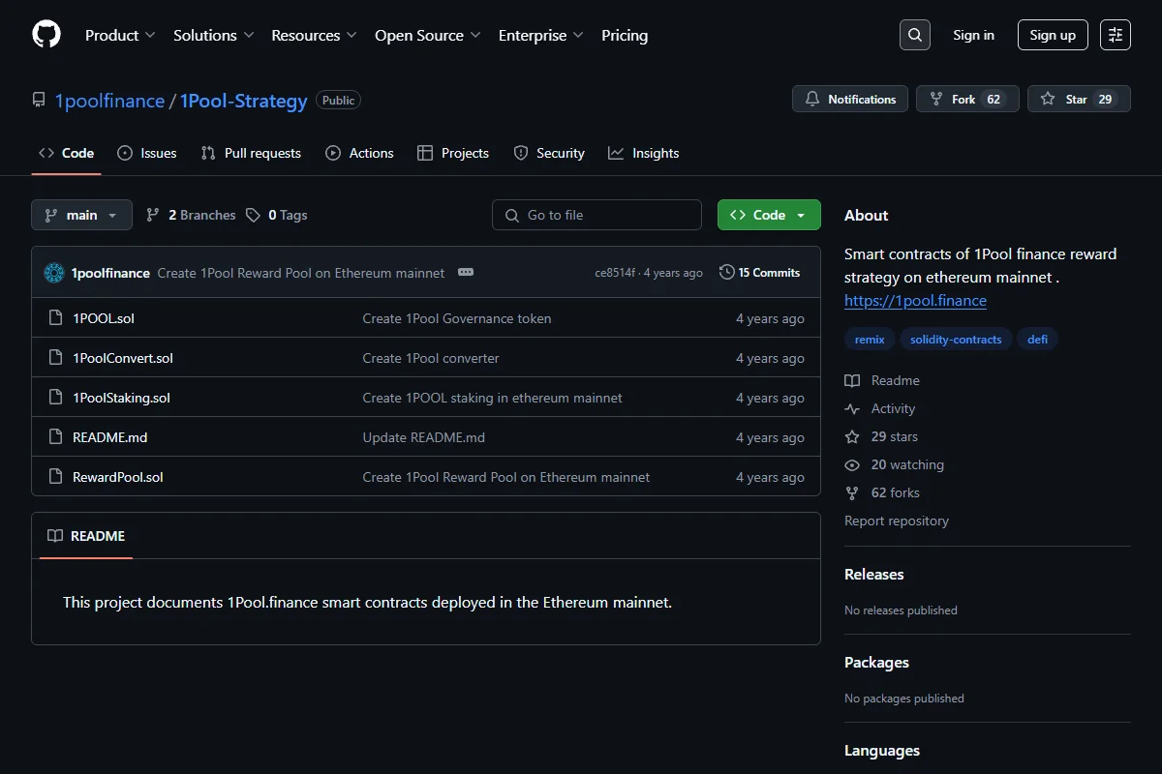1162x774 pixels.
Task: Click the 1poolfinance avatar icon
Action: coord(54,273)
